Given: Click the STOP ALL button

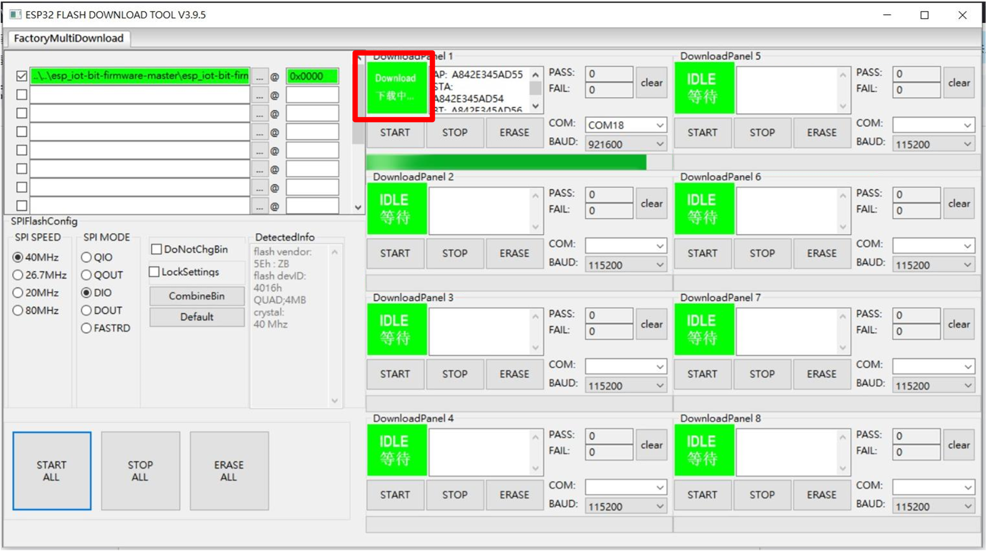Looking at the screenshot, I should pos(140,471).
